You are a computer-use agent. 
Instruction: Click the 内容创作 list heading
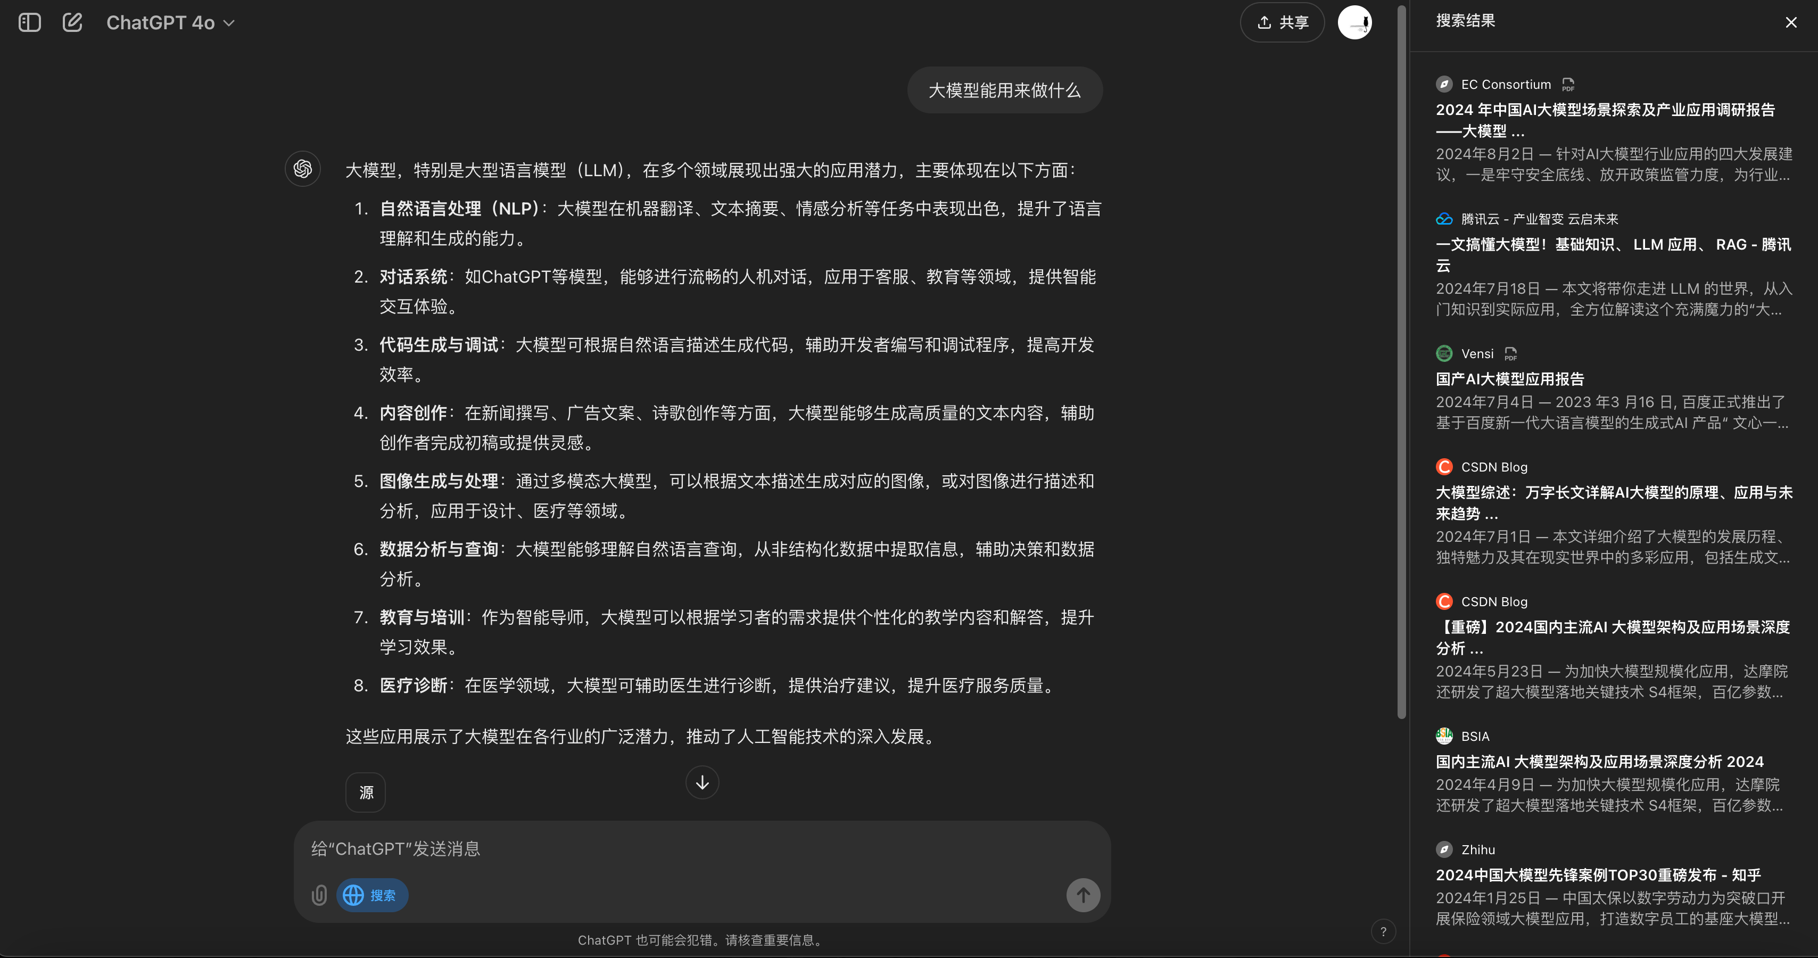tap(414, 413)
